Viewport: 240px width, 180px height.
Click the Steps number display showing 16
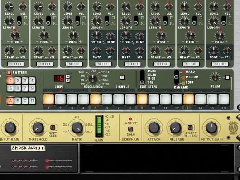click(59, 78)
